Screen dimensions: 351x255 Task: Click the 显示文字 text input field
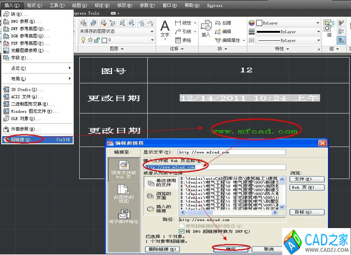pos(232,152)
